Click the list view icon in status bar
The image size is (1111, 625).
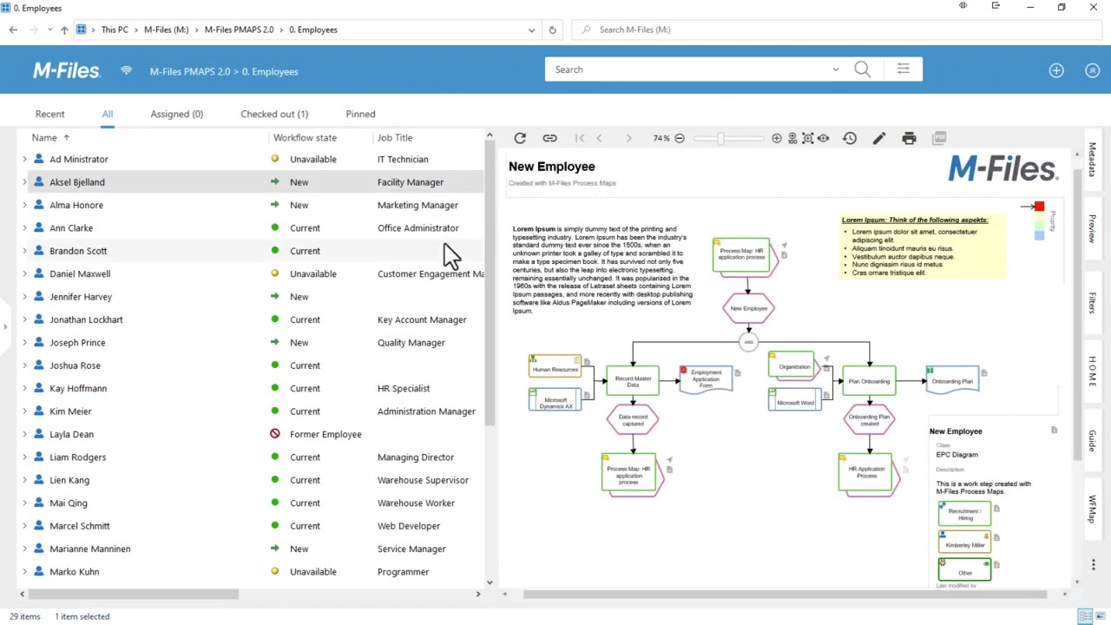pyautogui.click(x=1085, y=616)
